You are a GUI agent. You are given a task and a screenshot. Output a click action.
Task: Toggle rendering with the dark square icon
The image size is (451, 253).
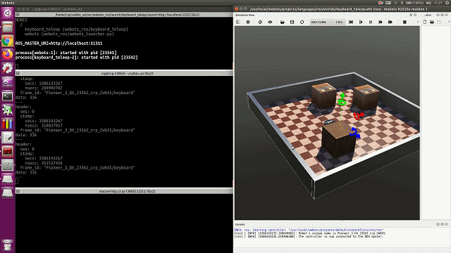(x=404, y=22)
